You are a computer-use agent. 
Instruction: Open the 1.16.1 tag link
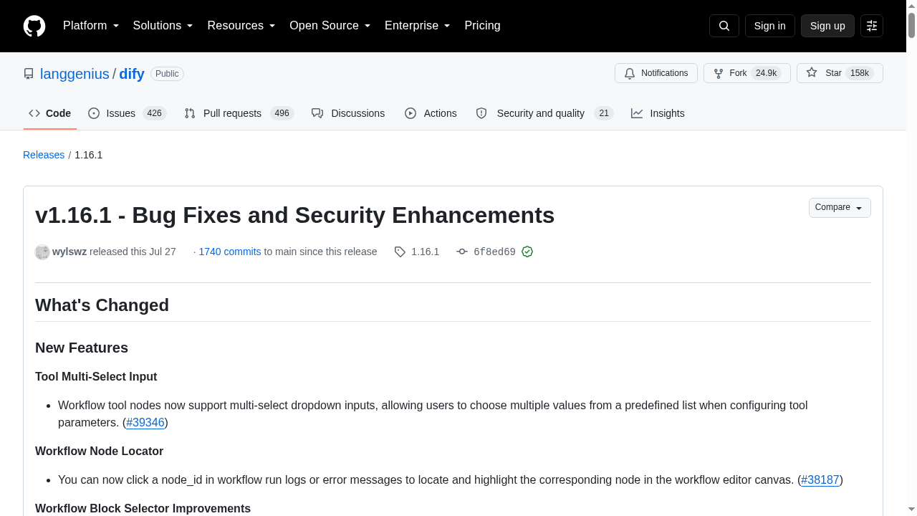(x=425, y=252)
